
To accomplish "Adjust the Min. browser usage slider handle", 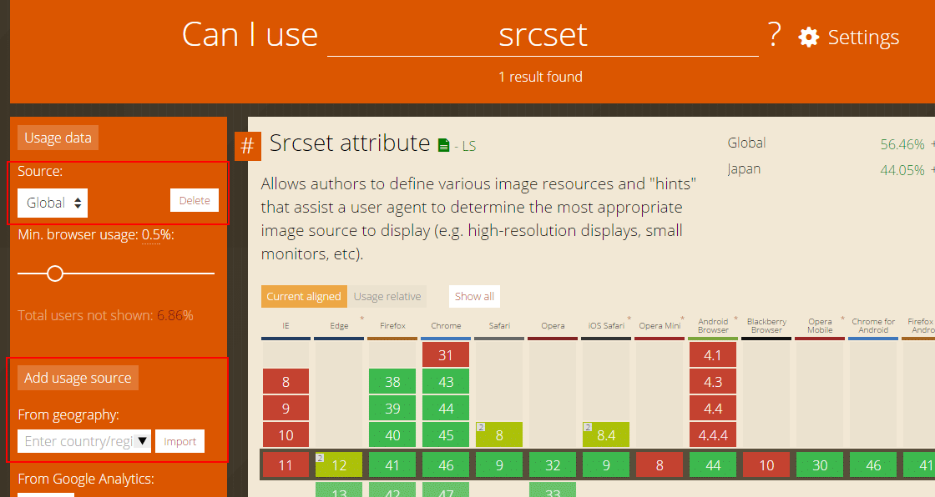I will point(55,274).
